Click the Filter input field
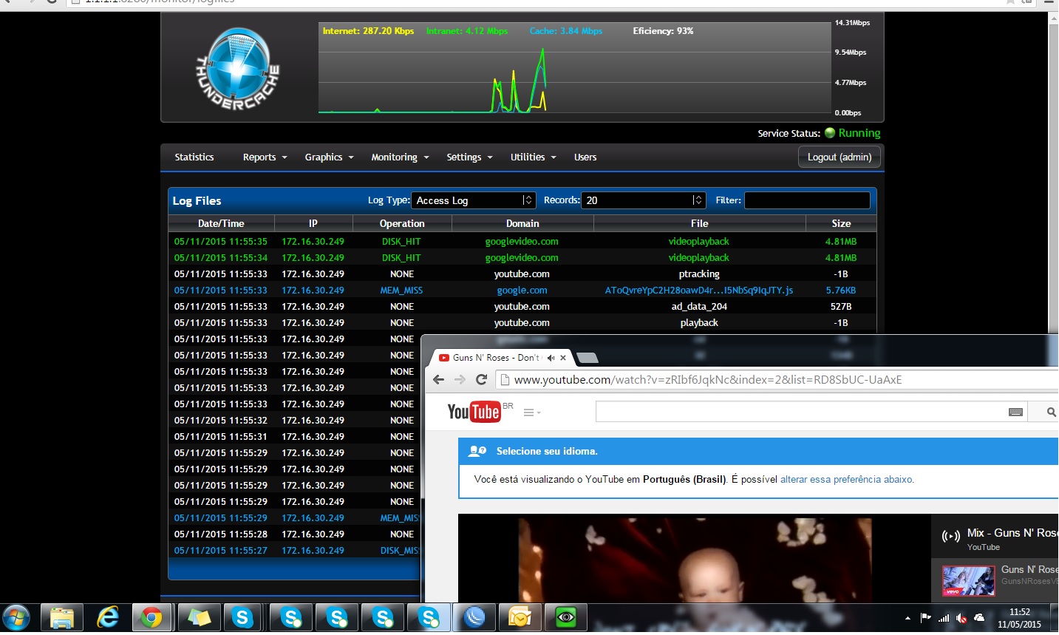Screen dimensions: 1059x635 tap(807, 200)
